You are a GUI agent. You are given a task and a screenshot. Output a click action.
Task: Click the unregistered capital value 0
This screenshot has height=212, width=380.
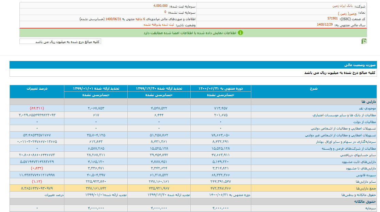[165, 12]
